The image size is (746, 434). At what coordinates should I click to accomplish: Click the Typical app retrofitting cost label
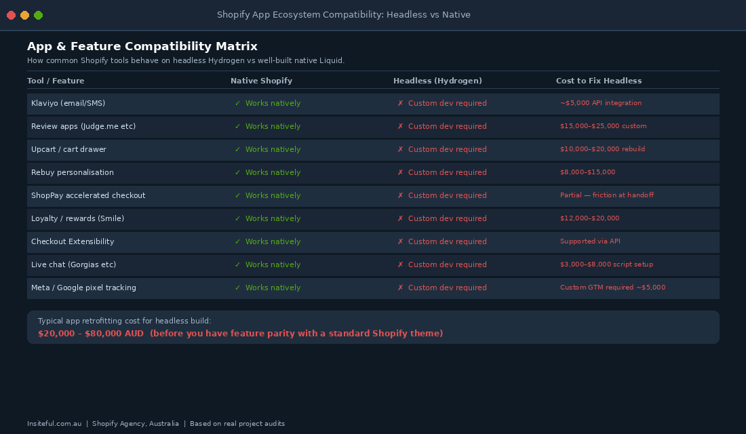coord(124,321)
